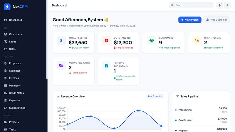Click the green Customers group icon
The width and height of the screenshot is (235, 132).
click(x=152, y=40)
